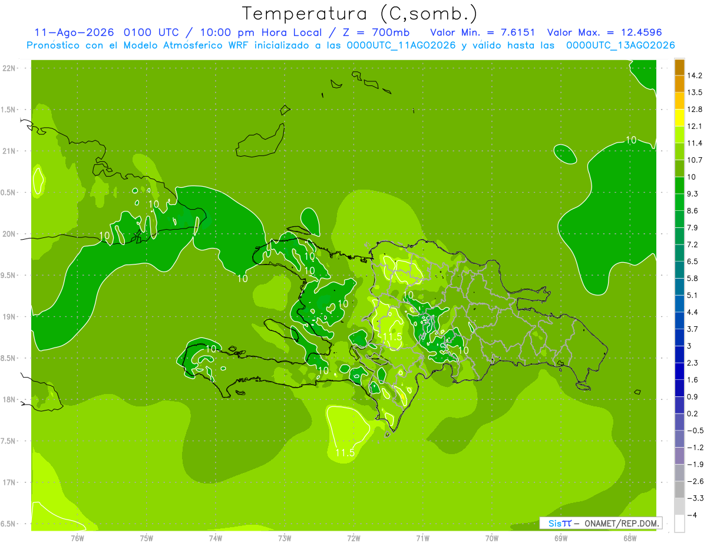Click the gray swatch between -3.3 and -2.6
This screenshot has height=546, width=707.
(x=679, y=489)
